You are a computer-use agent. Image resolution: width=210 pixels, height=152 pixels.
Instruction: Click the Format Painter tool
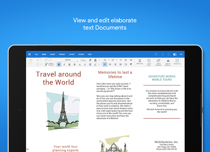click(x=49, y=64)
